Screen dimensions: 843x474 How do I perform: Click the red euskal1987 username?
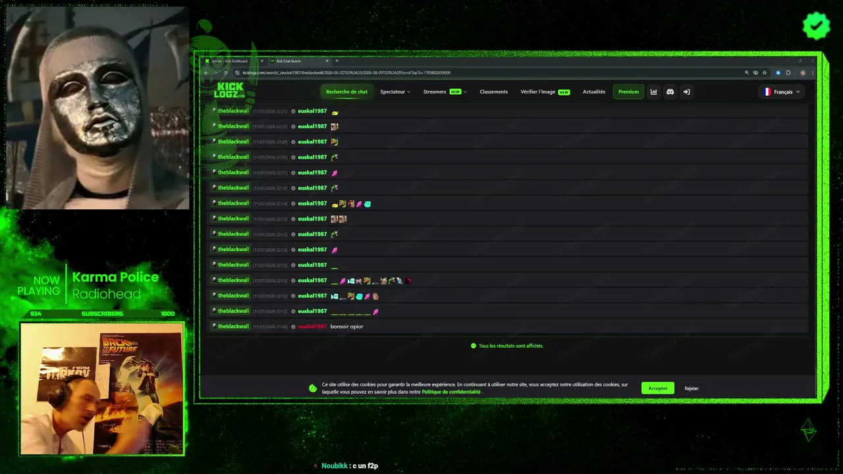tap(312, 327)
